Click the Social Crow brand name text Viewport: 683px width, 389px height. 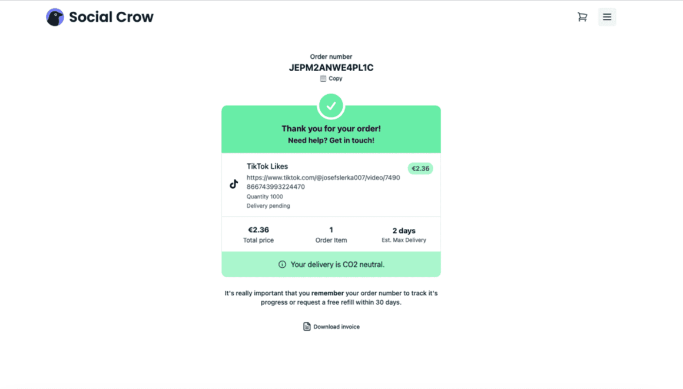[111, 17]
